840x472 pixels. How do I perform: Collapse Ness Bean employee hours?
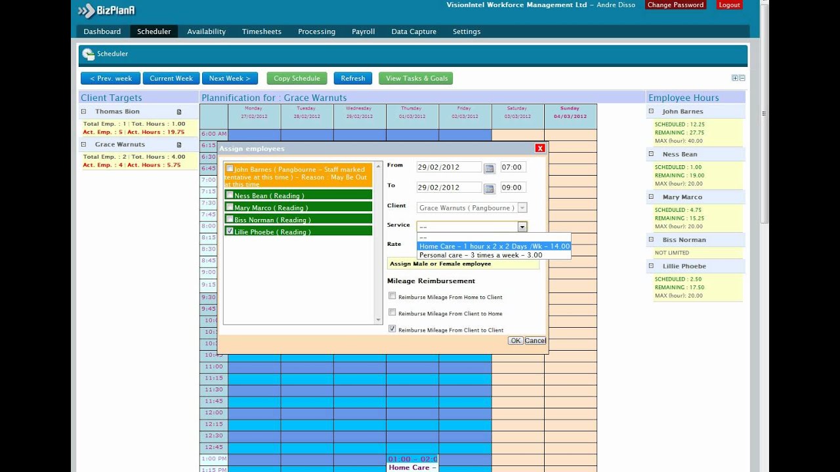651,154
